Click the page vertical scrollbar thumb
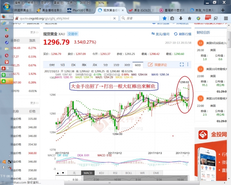The image size is (231, 185). pyautogui.click(x=229, y=40)
